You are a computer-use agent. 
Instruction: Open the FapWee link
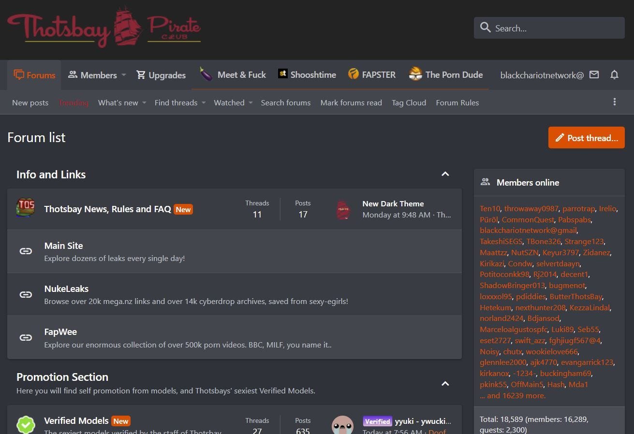click(60, 332)
